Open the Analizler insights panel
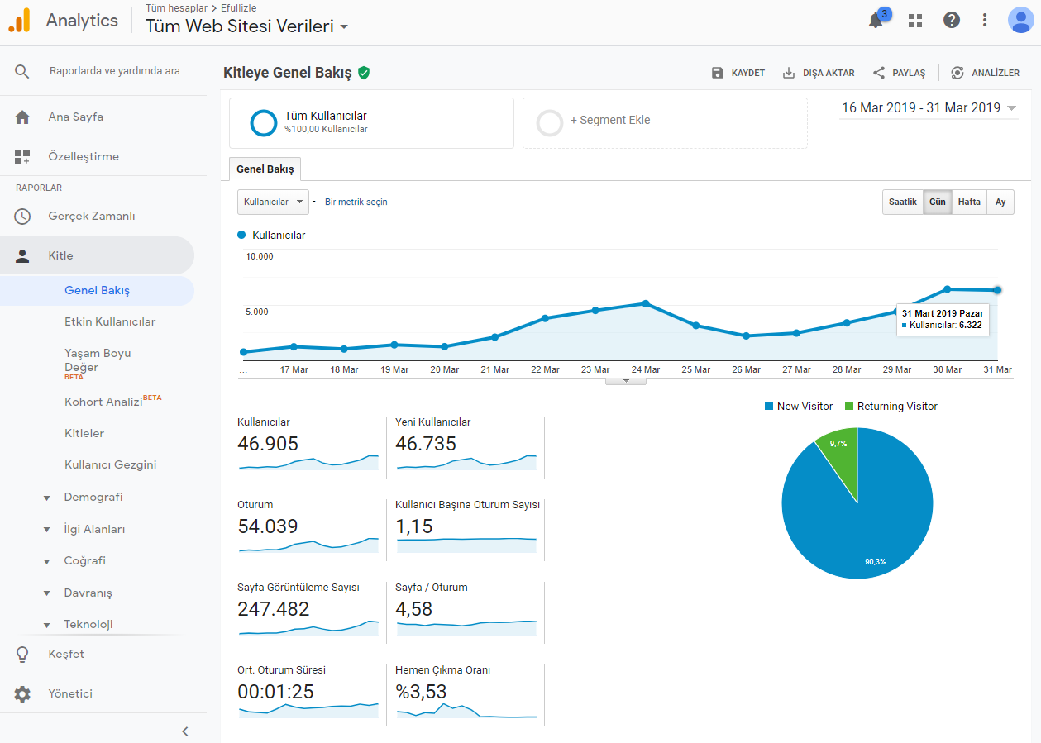The image size is (1041, 743). (985, 73)
